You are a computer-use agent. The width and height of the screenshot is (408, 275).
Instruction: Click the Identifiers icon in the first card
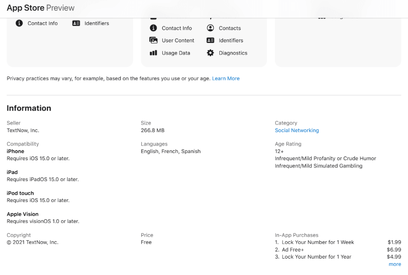click(76, 23)
